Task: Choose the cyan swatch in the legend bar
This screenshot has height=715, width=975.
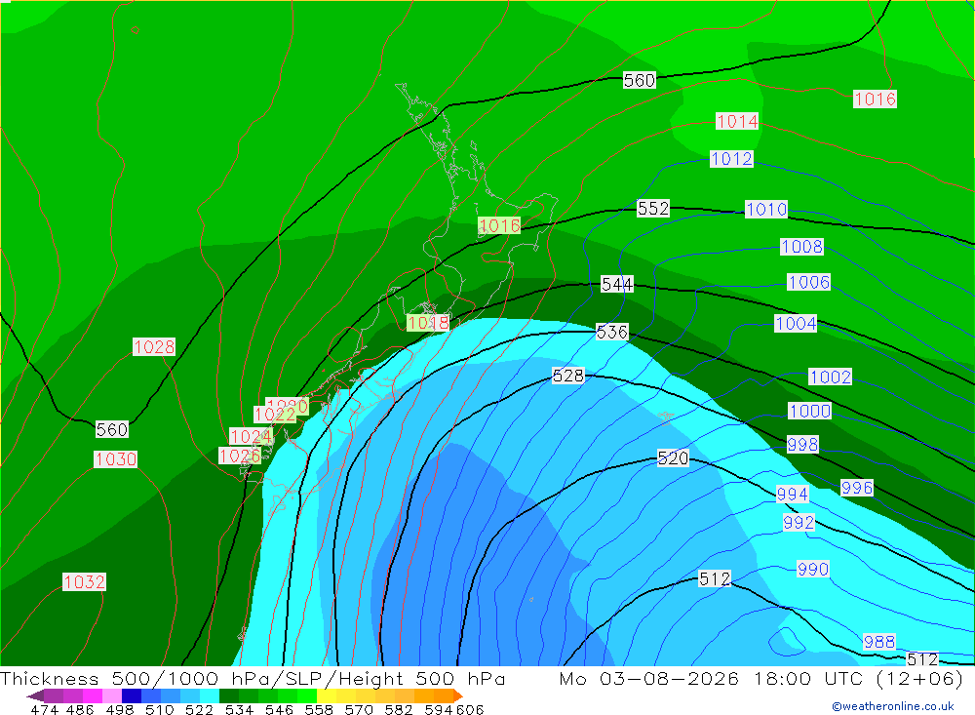Action: coord(210,695)
